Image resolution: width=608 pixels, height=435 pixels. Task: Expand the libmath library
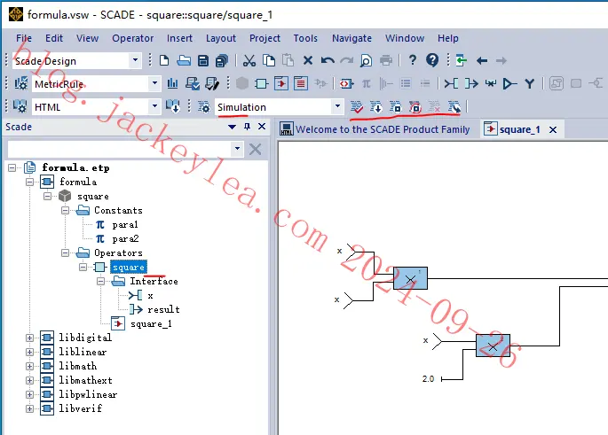click(x=29, y=366)
